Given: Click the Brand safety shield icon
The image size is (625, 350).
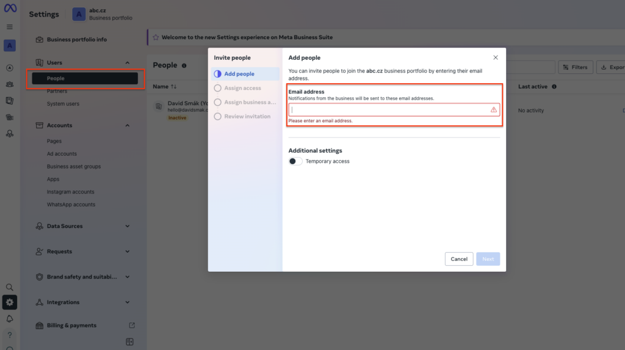Looking at the screenshot, I should point(39,277).
